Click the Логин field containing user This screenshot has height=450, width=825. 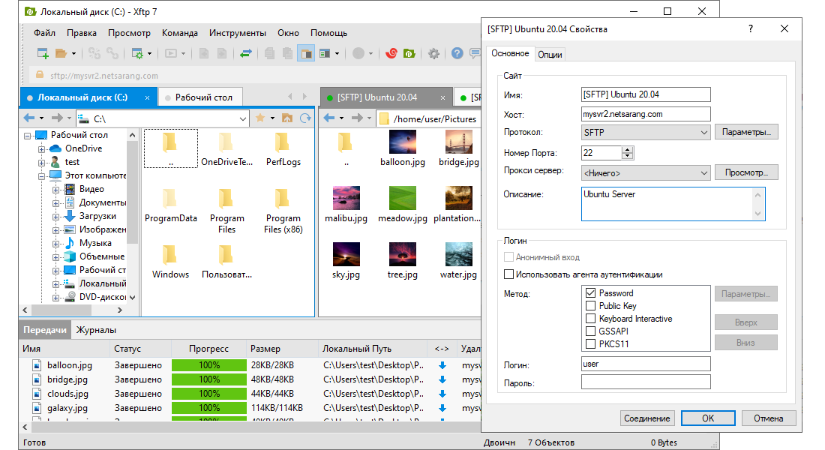[x=646, y=364]
